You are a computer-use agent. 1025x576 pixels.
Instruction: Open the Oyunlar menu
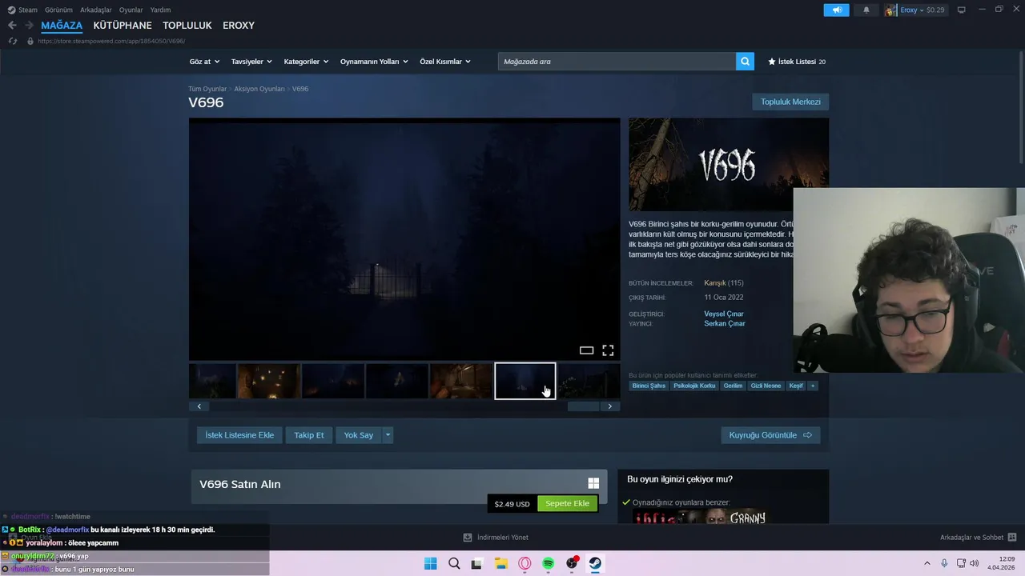click(131, 10)
